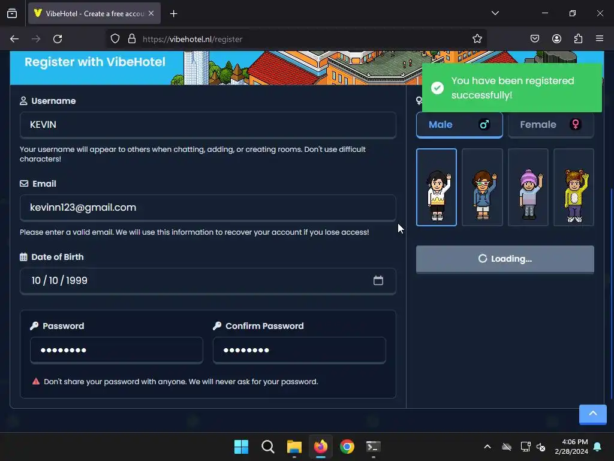
Task: Choose the avatar in yellow bear outfit
Action: click(574, 187)
